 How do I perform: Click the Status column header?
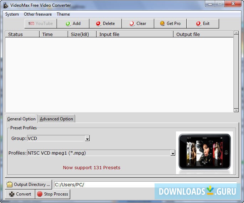tap(22, 34)
